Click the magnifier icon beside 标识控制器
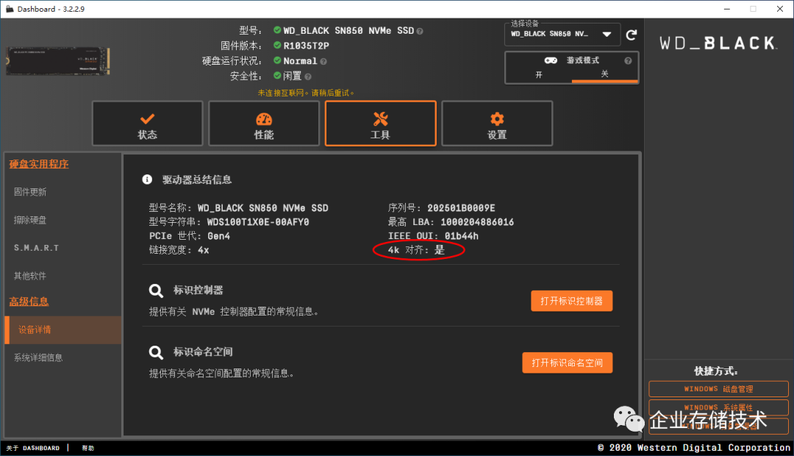794x456 pixels. [156, 291]
